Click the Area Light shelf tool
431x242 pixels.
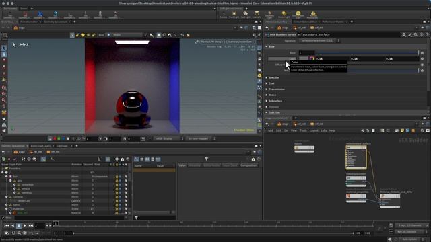pyautogui.click(x=257, y=15)
